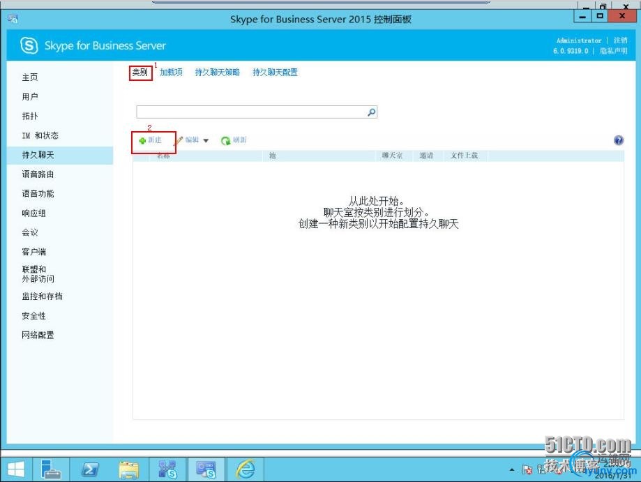Maximize the Skype control panel window
Viewport: 641px width, 482px height.
pyautogui.click(x=600, y=16)
